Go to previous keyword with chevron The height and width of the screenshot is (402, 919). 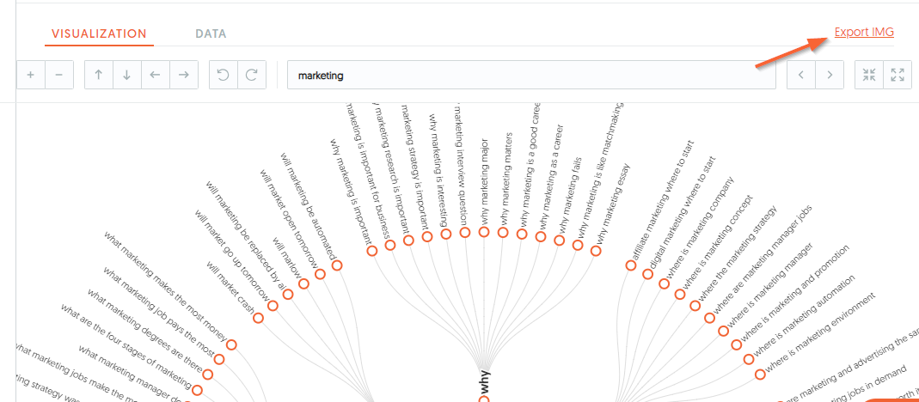(x=801, y=75)
